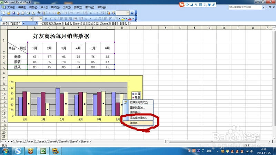Click the Excel taskbar button
276x155 pixels.
tap(43, 151)
